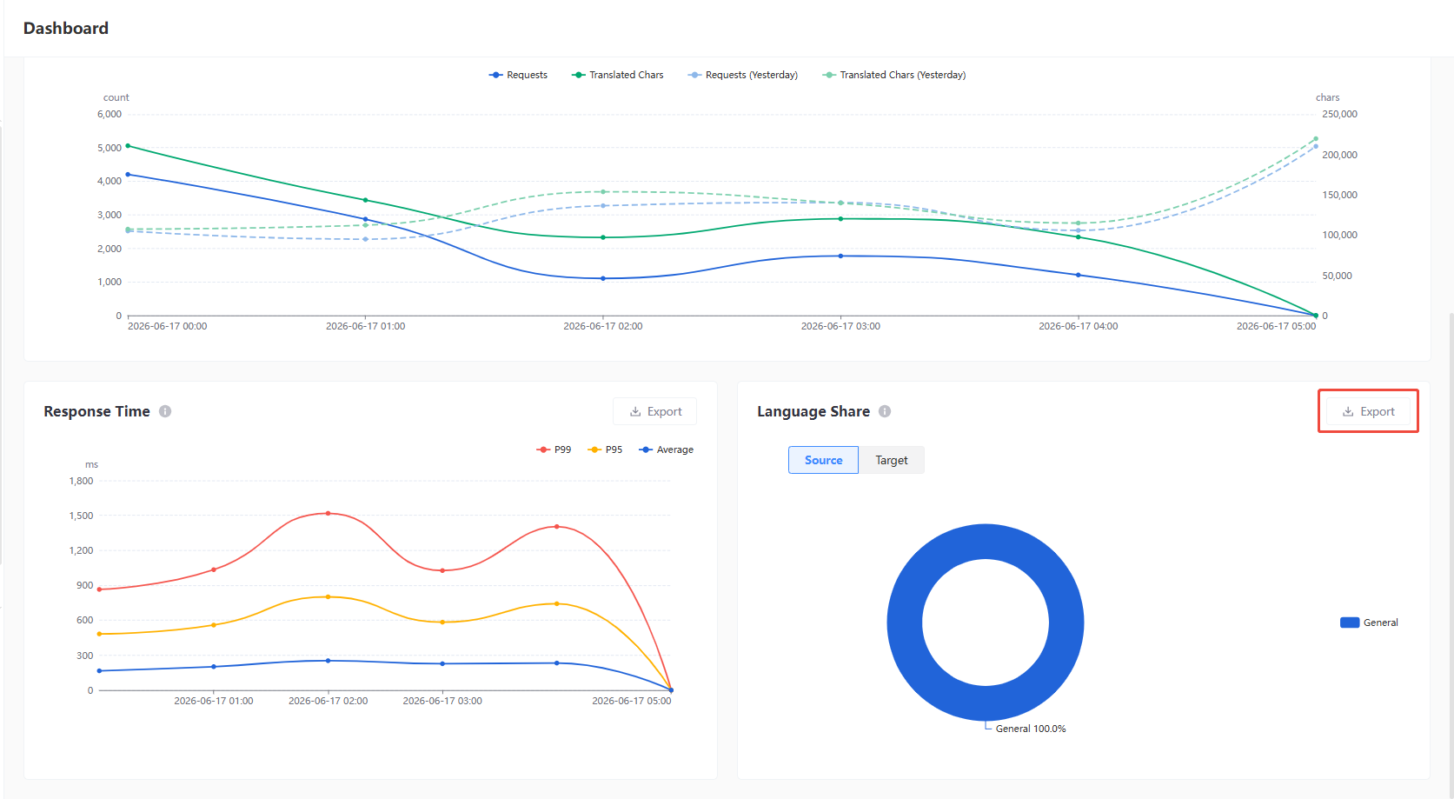
Task: Toggle the P95 legend entry
Action: [x=606, y=449]
